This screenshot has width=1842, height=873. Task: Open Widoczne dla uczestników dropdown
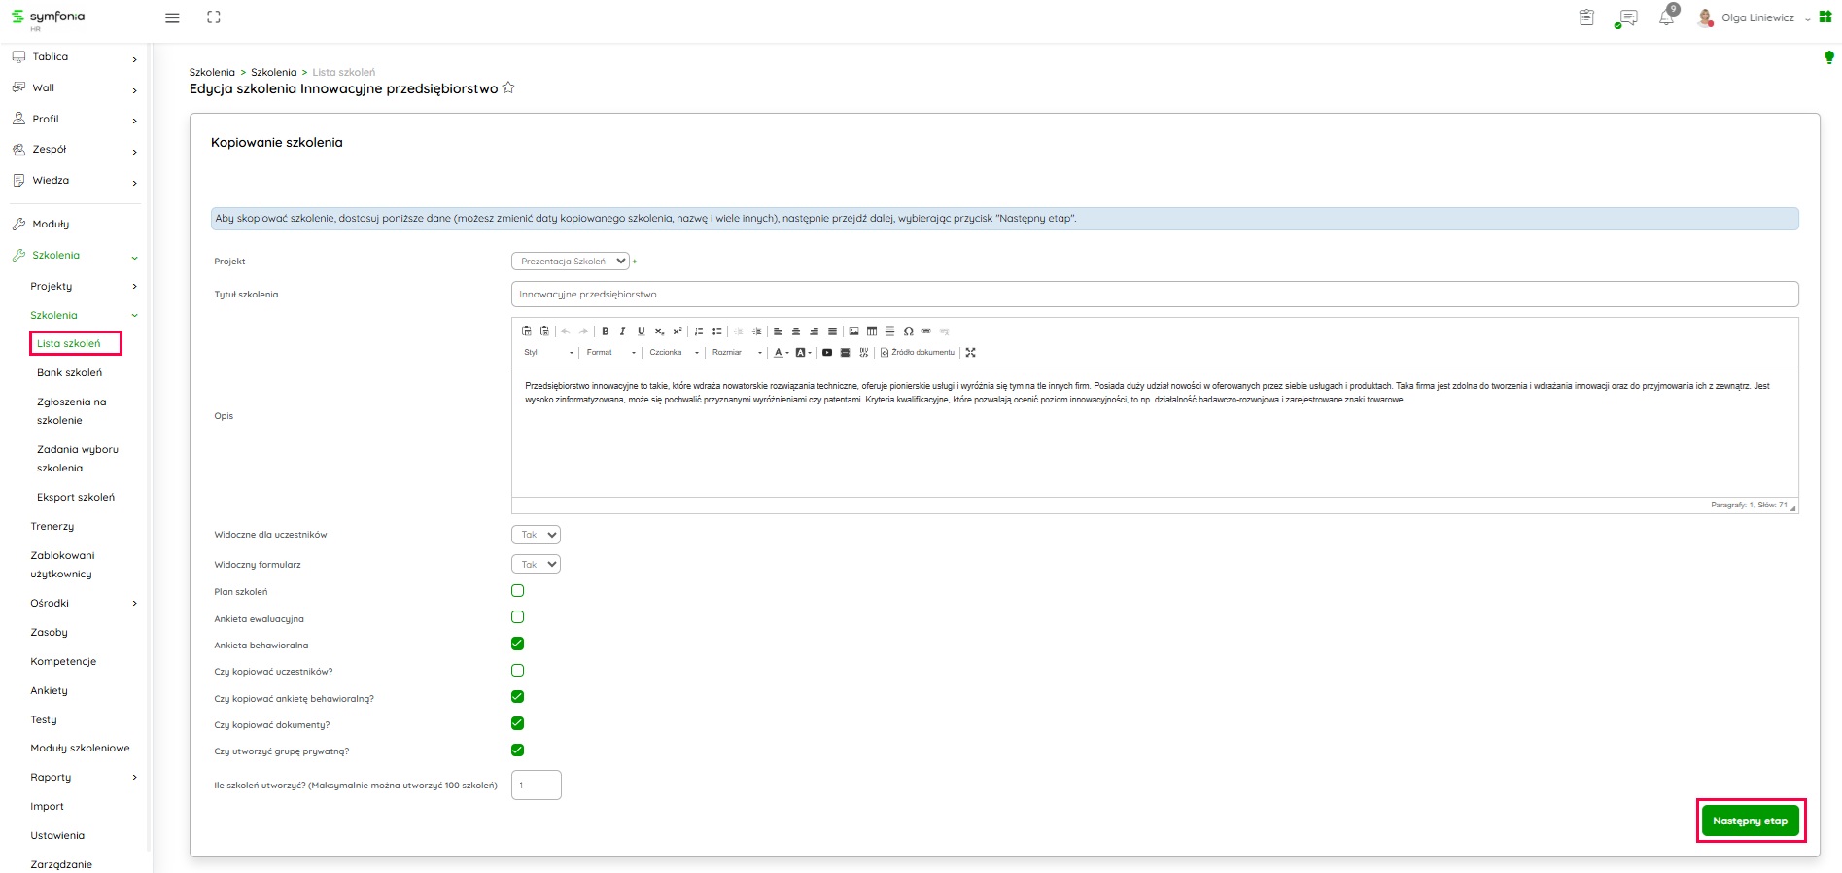[536, 535]
